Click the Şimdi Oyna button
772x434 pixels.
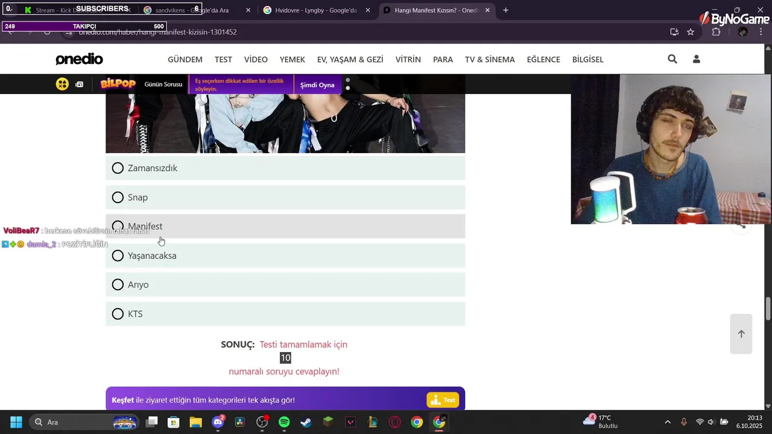coord(317,85)
